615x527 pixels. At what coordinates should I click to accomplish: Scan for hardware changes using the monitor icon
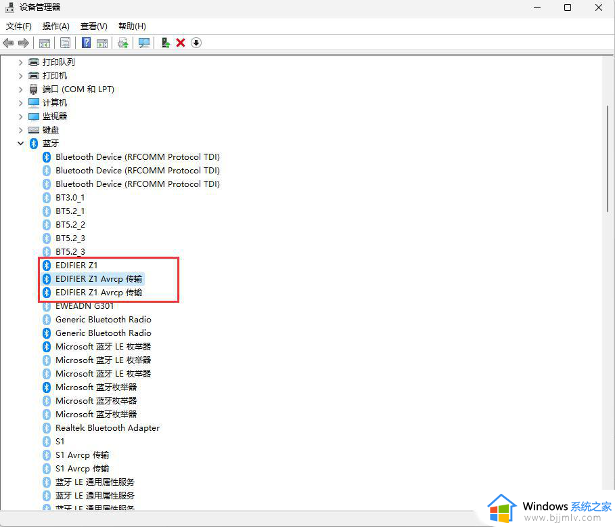(x=144, y=43)
